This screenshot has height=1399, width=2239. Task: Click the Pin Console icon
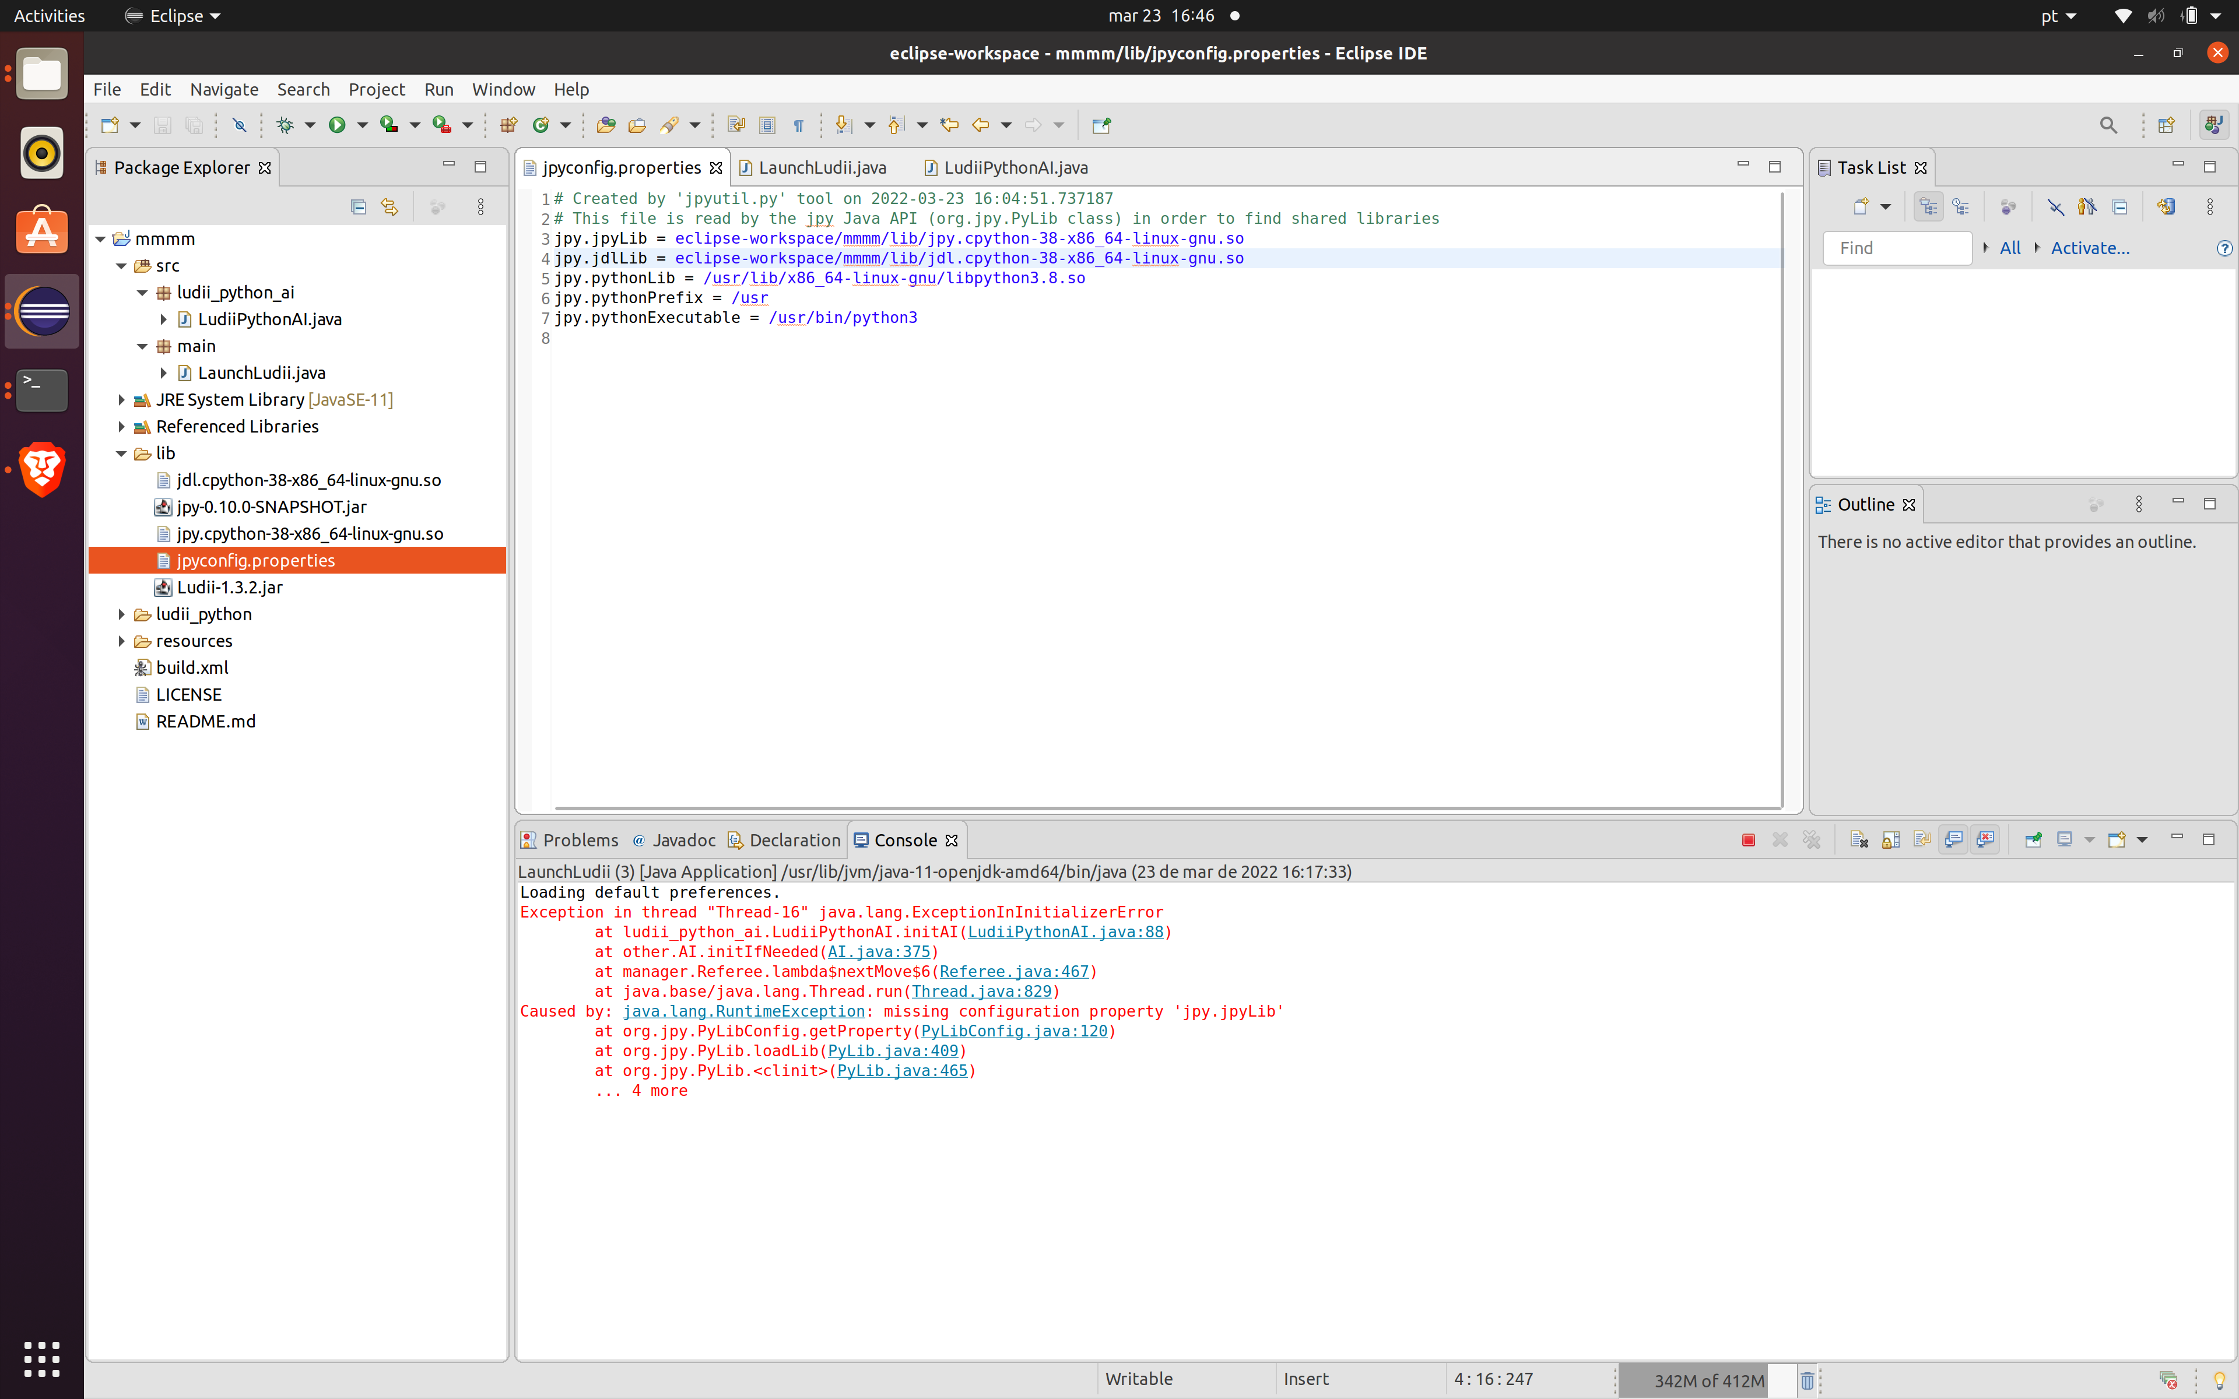pyautogui.click(x=2033, y=839)
